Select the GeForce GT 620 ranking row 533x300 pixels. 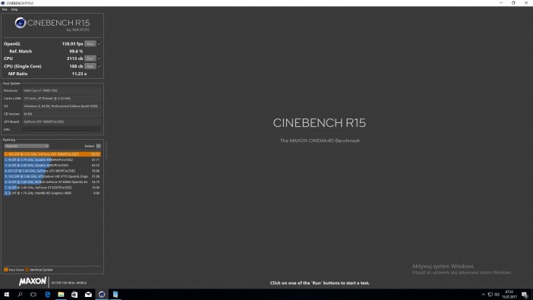pyautogui.click(x=52, y=188)
